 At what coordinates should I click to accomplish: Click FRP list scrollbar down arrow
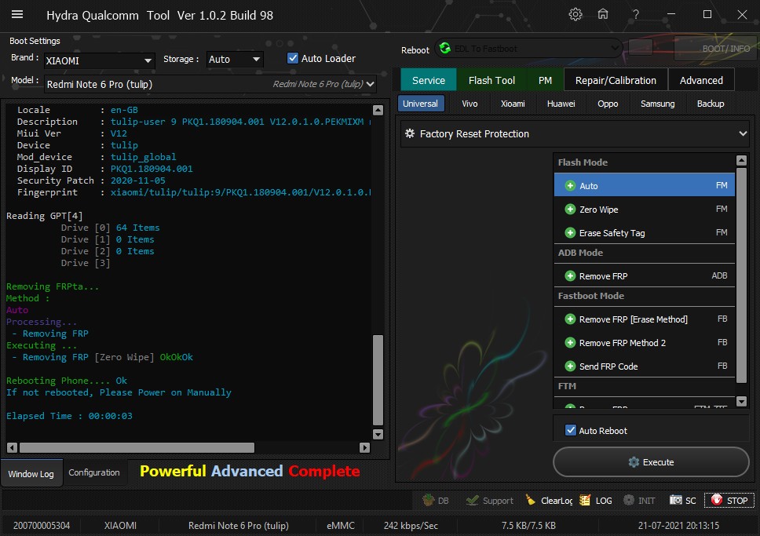tap(742, 401)
